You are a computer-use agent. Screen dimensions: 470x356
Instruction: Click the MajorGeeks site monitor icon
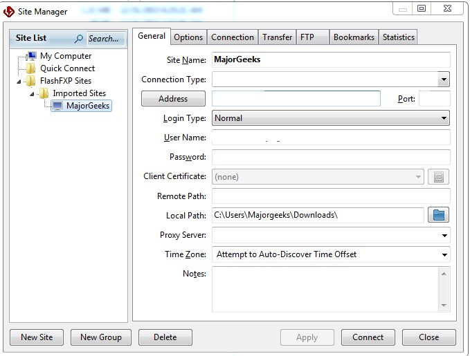coord(57,106)
